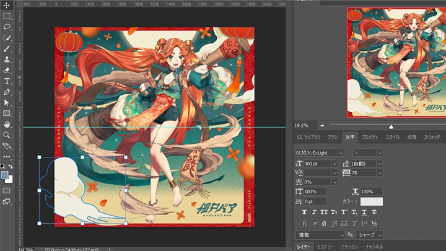
Task: Toggle faux bold in character panel
Action: coord(304,212)
